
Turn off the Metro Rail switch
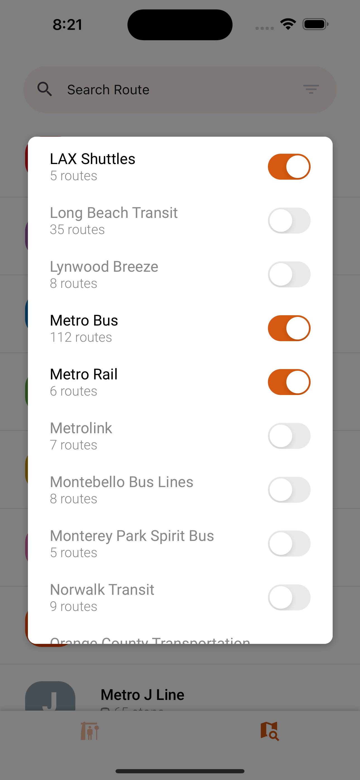(289, 382)
